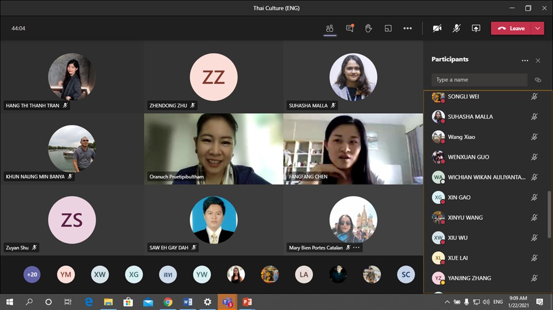The width and height of the screenshot is (553, 310).
Task: Click SAW EH GAY DAH profile tile
Action: 213,220
